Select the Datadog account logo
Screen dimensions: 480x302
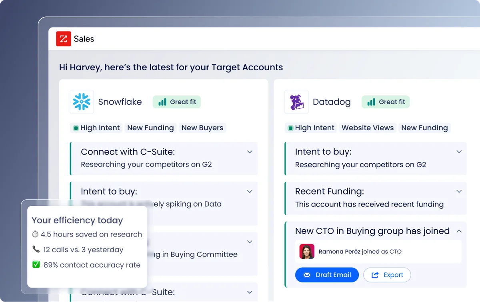296,102
